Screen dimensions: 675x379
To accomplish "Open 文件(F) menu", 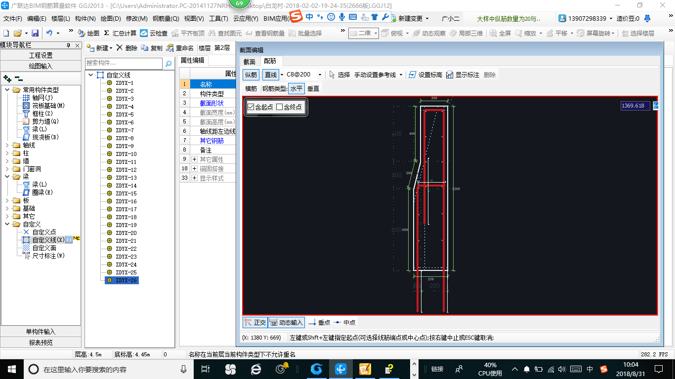I will (x=13, y=19).
